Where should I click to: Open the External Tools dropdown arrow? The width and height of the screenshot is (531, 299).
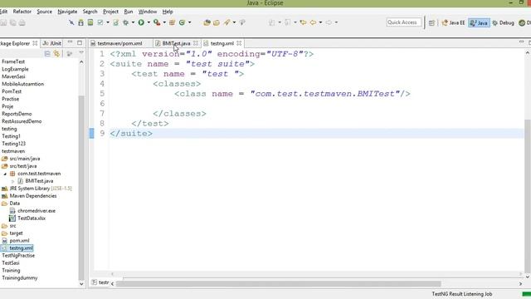[x=164, y=22]
